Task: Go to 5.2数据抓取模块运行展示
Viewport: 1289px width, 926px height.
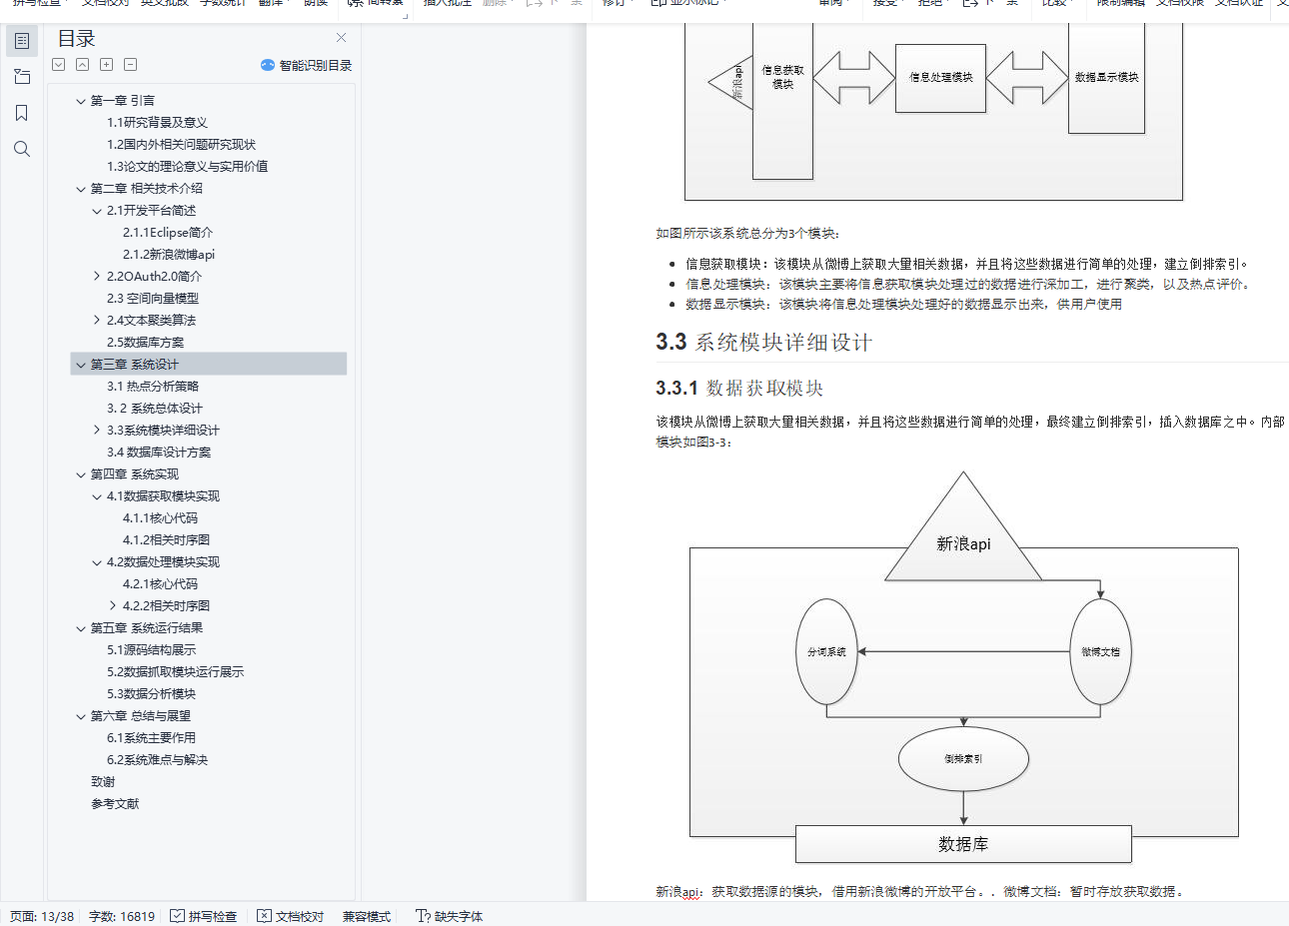Action: coord(175,672)
